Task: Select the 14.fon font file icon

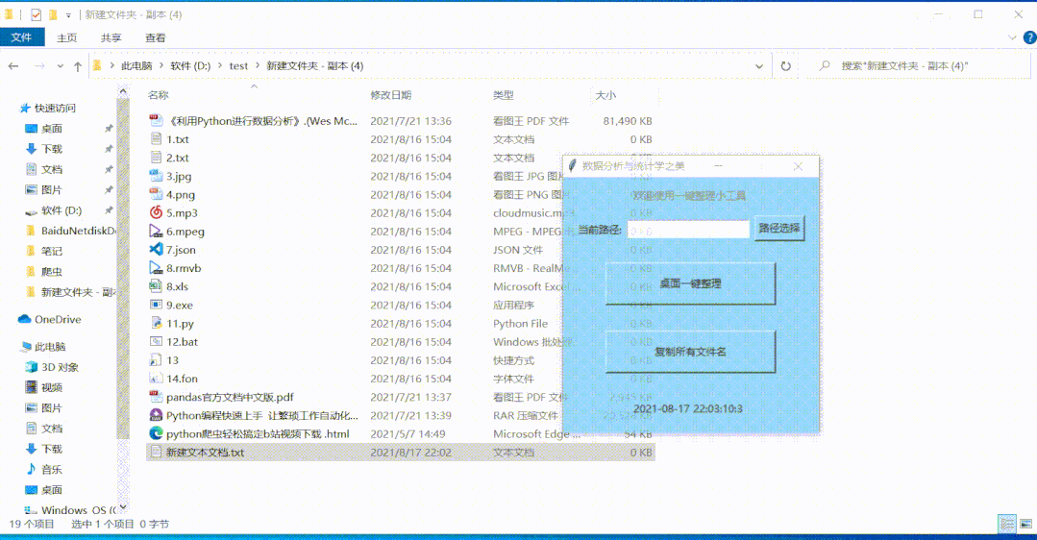Action: pyautogui.click(x=156, y=379)
